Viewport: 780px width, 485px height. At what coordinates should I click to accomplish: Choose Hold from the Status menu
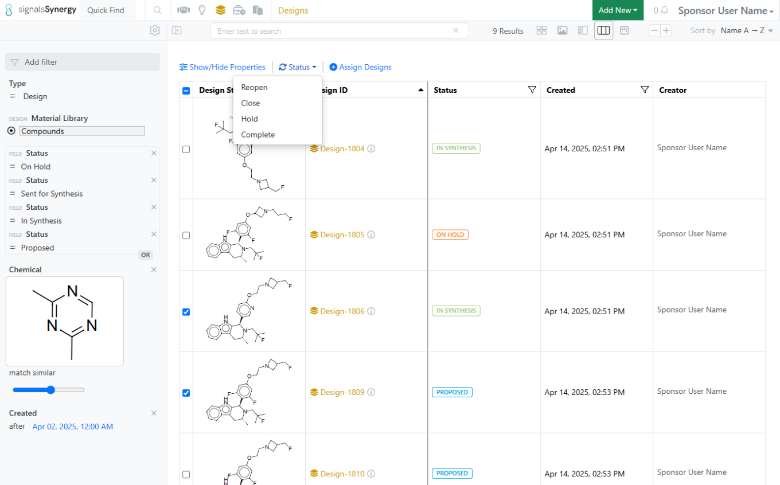278,119
